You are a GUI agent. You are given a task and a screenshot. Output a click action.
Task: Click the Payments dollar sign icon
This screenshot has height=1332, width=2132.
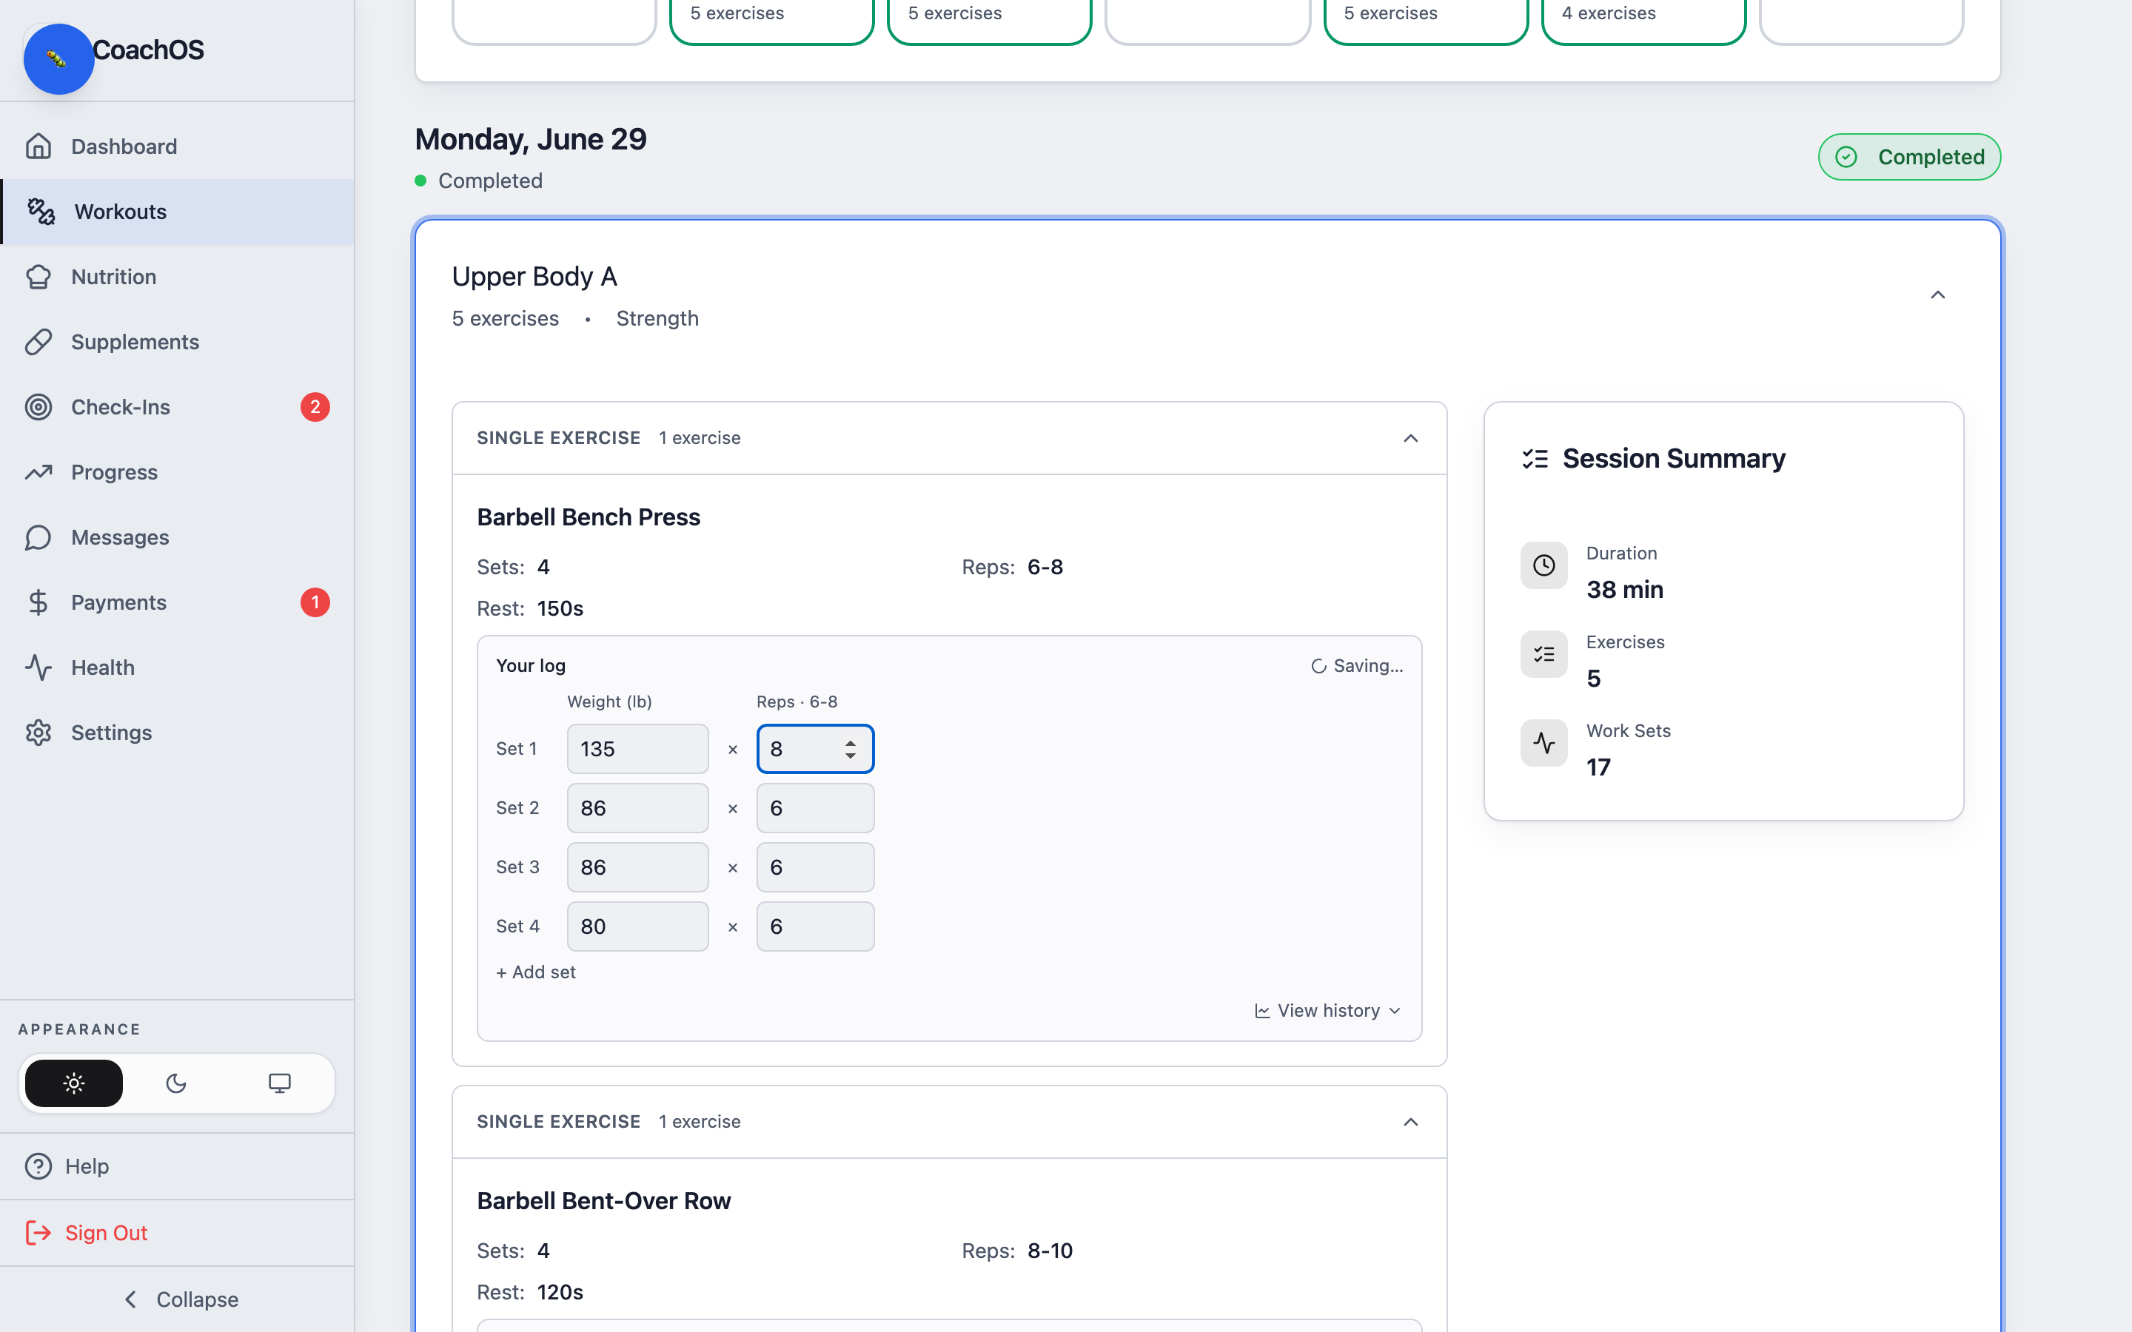coord(38,602)
